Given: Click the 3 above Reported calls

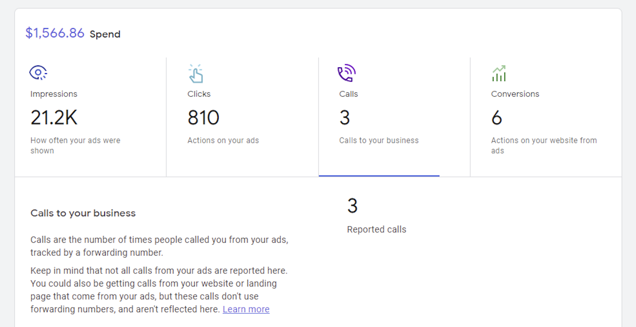Looking at the screenshot, I should [x=352, y=206].
